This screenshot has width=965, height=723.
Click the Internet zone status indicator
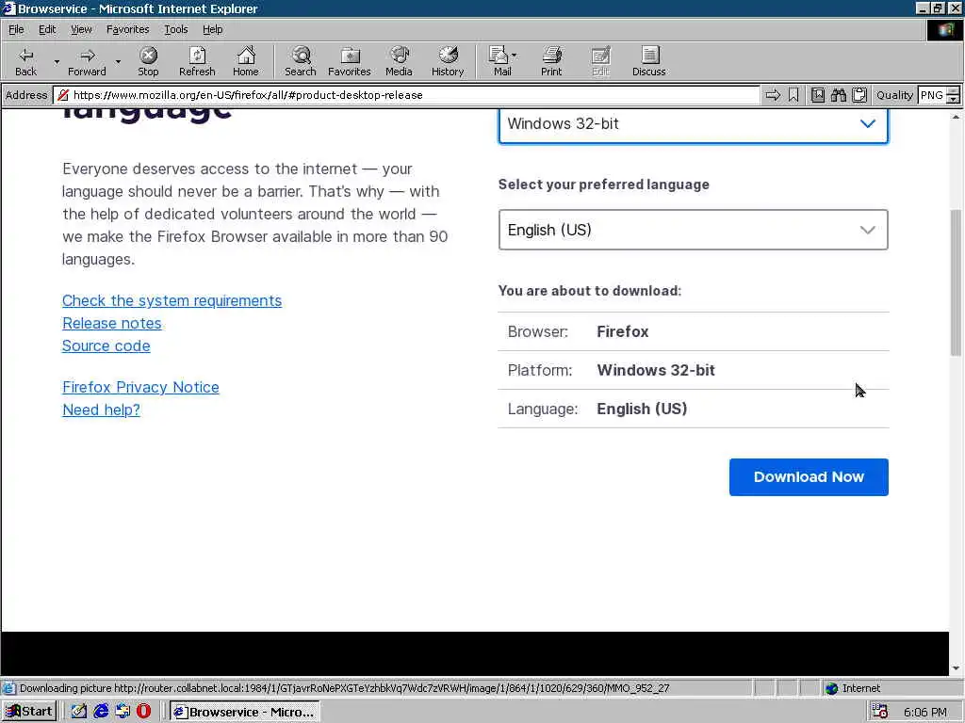(x=853, y=688)
